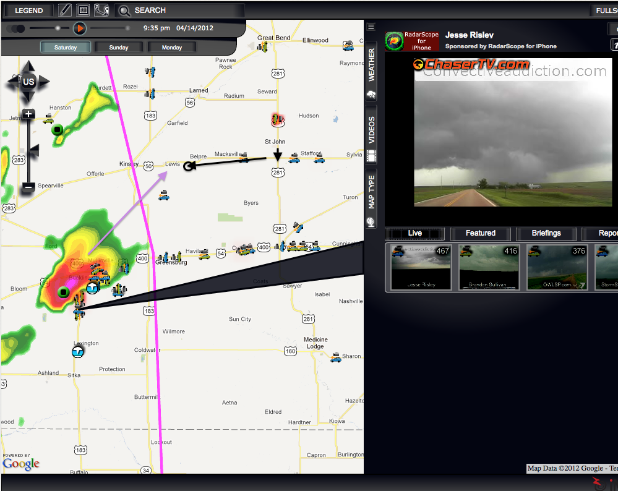Click chaser vehicle icon near Macksville
The image size is (618, 491).
pos(244,158)
